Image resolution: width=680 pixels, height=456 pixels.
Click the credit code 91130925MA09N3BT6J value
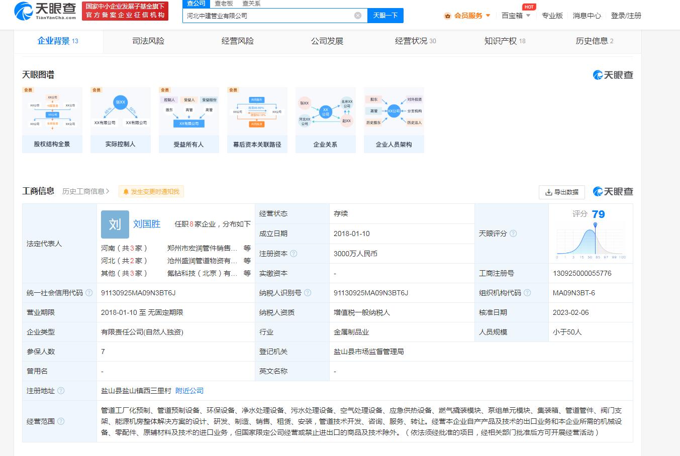(x=138, y=293)
